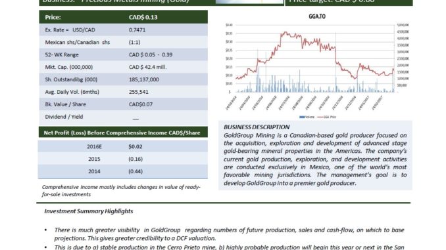Viewport: 446px width, 250px height.
Task: Select the 52-WK Range row
Action: tap(123, 54)
